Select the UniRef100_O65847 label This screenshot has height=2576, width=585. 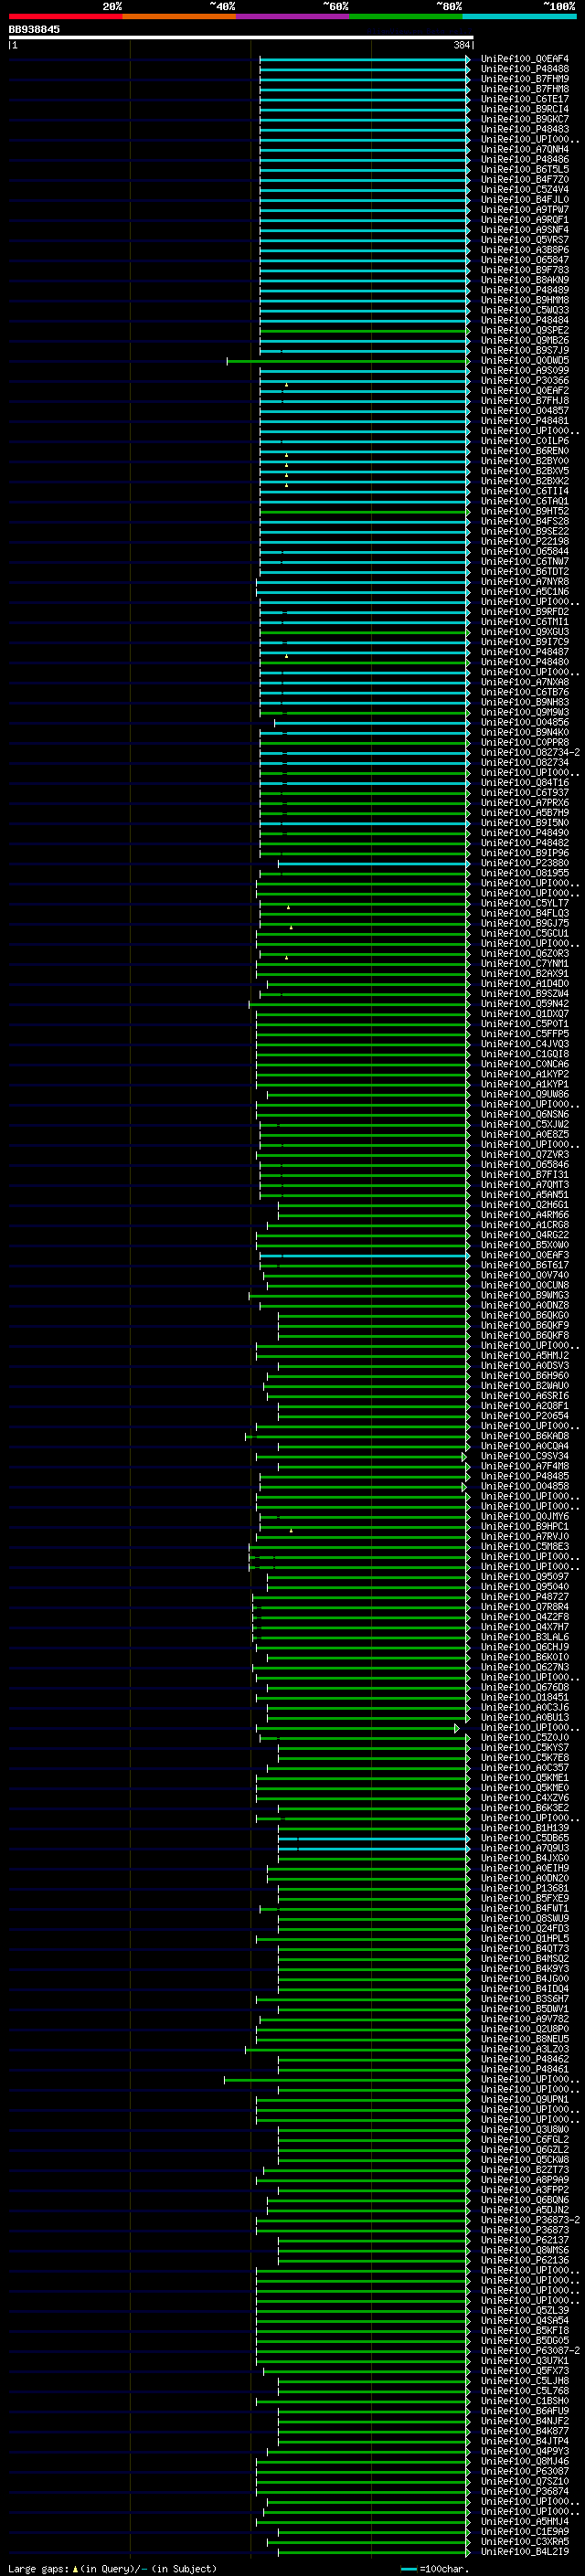[x=525, y=260]
